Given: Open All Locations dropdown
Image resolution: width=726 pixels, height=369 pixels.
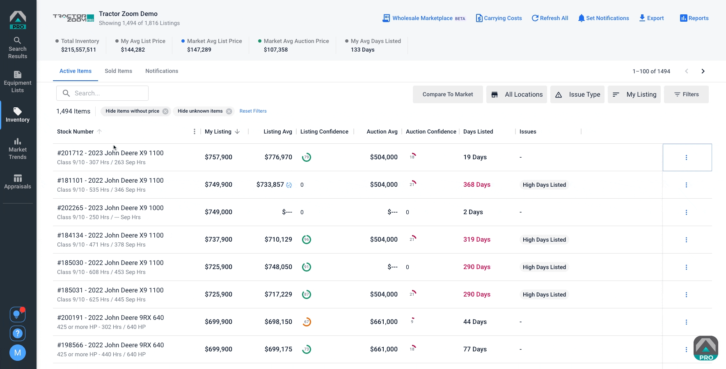Looking at the screenshot, I should click(517, 94).
